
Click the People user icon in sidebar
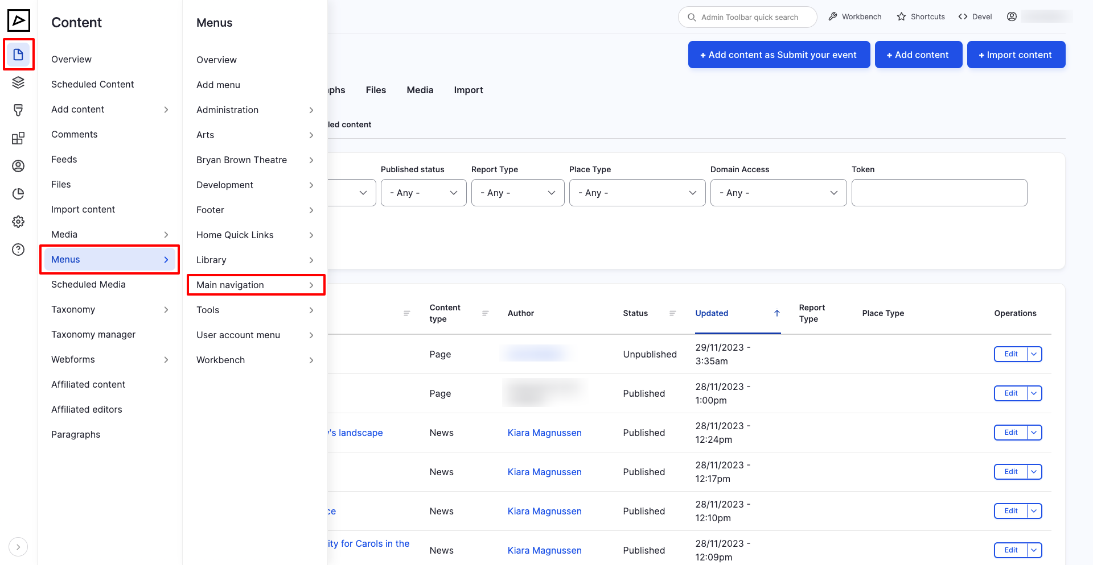(18, 166)
